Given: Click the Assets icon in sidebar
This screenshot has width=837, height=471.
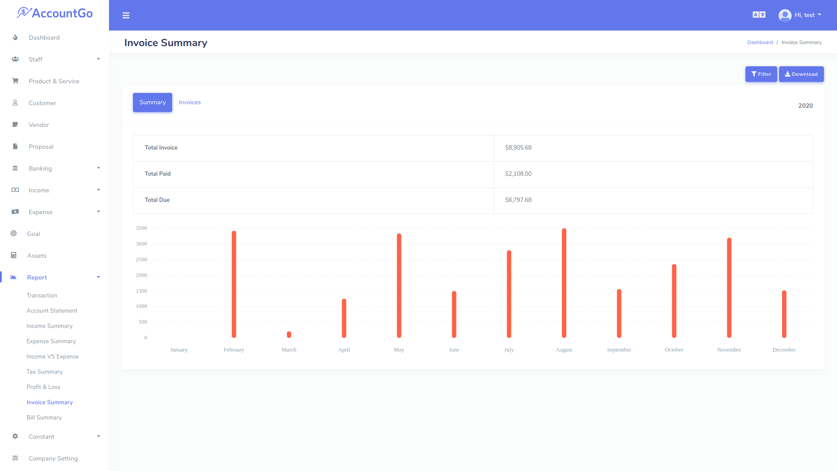Looking at the screenshot, I should click(x=15, y=256).
